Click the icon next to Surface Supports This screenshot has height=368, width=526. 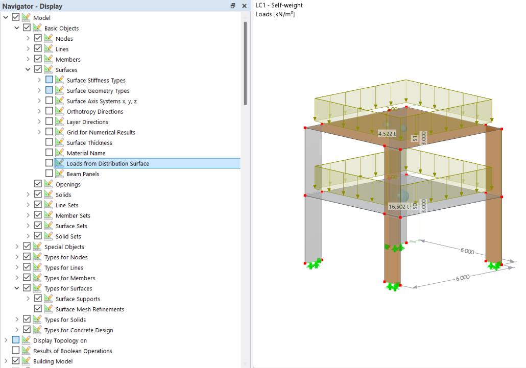(x=49, y=298)
